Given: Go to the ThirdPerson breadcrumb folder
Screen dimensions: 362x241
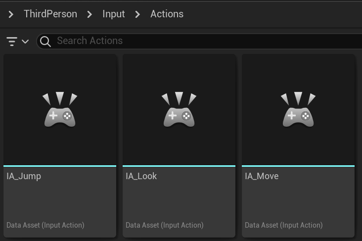Looking at the screenshot, I should coord(50,14).
